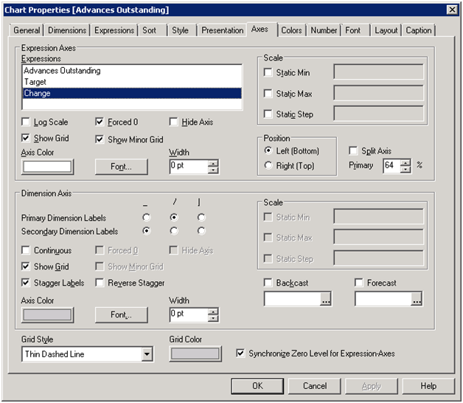Open the Grid Color swatch
The height and width of the screenshot is (403, 463).
195,354
